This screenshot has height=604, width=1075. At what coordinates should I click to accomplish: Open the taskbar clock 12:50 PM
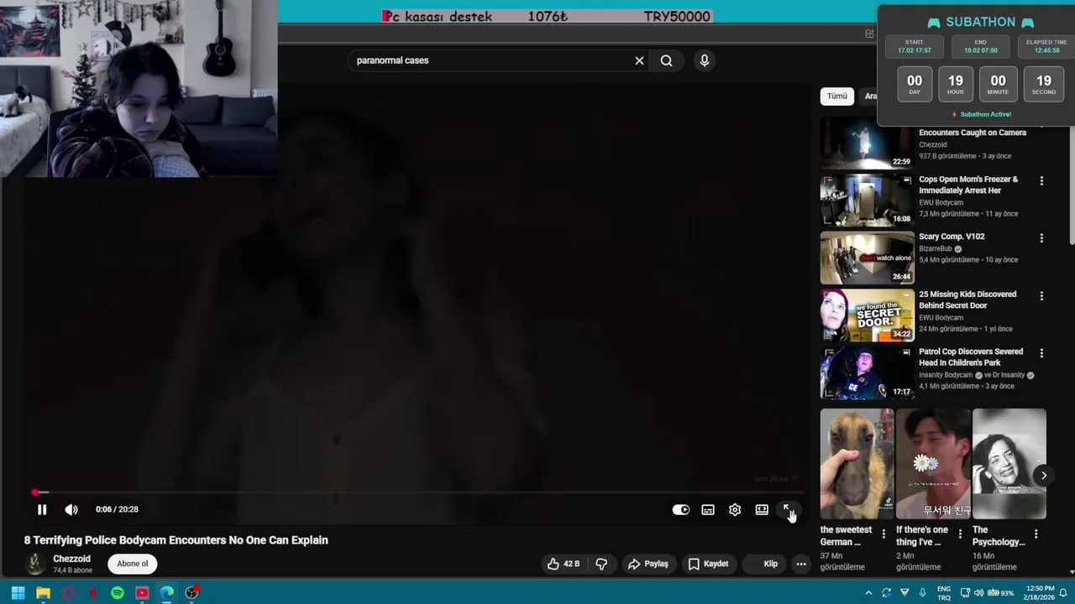click(1039, 593)
